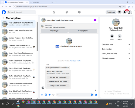The image size is (135, 108).
Task: Open the Justin conversation
Action: pos(18,62)
